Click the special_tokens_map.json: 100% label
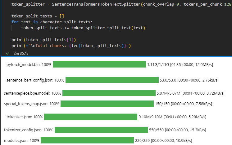232x145 pixels. (31, 104)
